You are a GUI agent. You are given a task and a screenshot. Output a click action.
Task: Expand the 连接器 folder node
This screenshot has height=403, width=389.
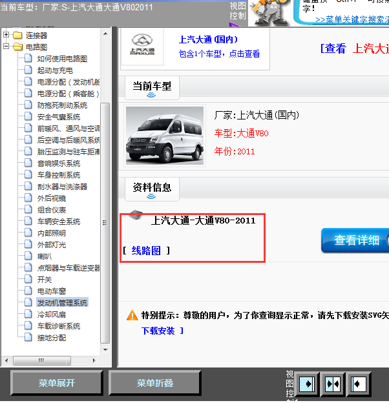tap(6, 34)
